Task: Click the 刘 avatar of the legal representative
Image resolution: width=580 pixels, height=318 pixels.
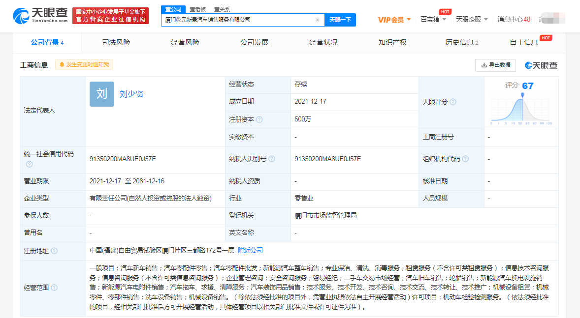Action: [102, 94]
